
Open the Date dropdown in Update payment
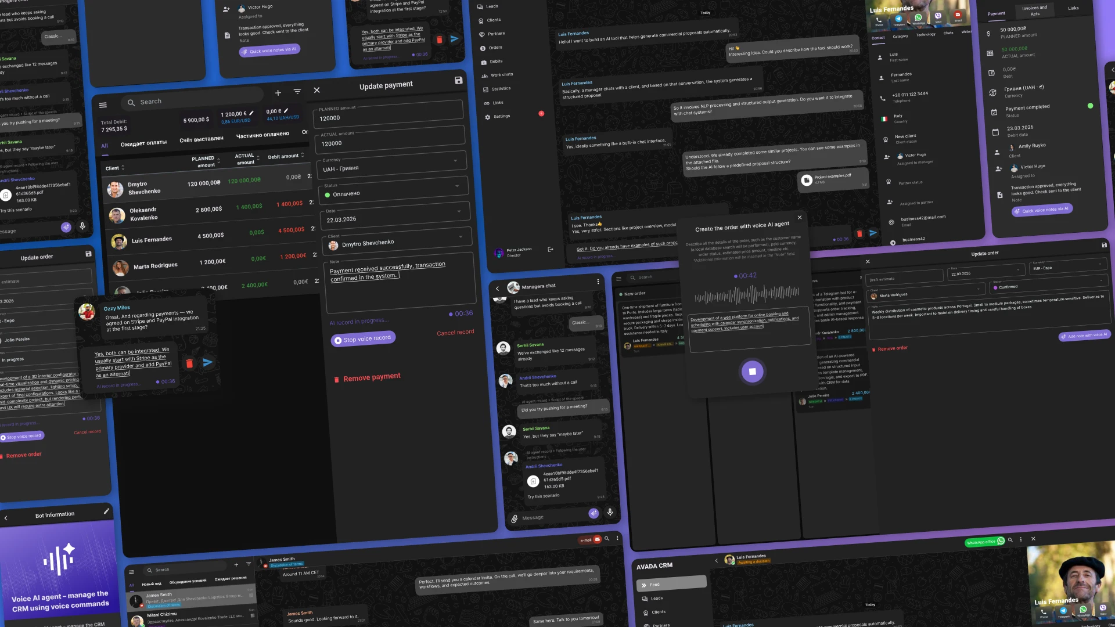395,216
